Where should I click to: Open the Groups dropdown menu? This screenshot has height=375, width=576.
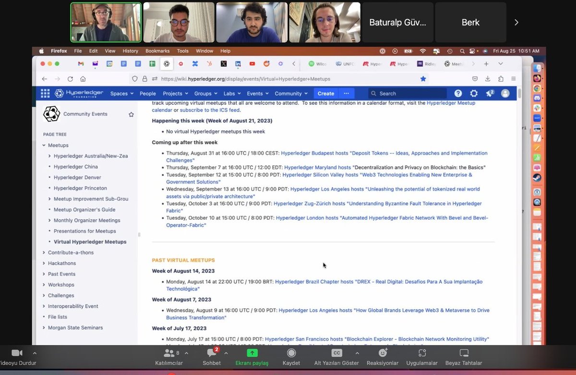pos(206,94)
